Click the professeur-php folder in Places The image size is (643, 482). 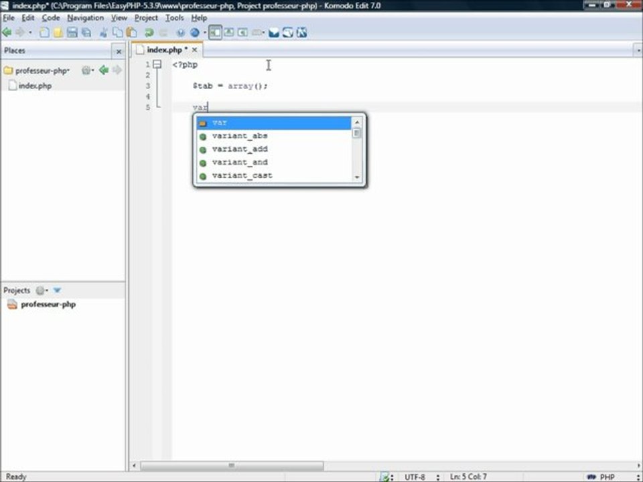[37, 70]
